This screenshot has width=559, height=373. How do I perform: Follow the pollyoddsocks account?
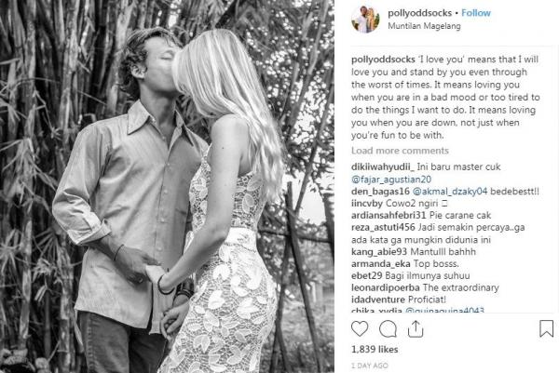pyautogui.click(x=476, y=13)
